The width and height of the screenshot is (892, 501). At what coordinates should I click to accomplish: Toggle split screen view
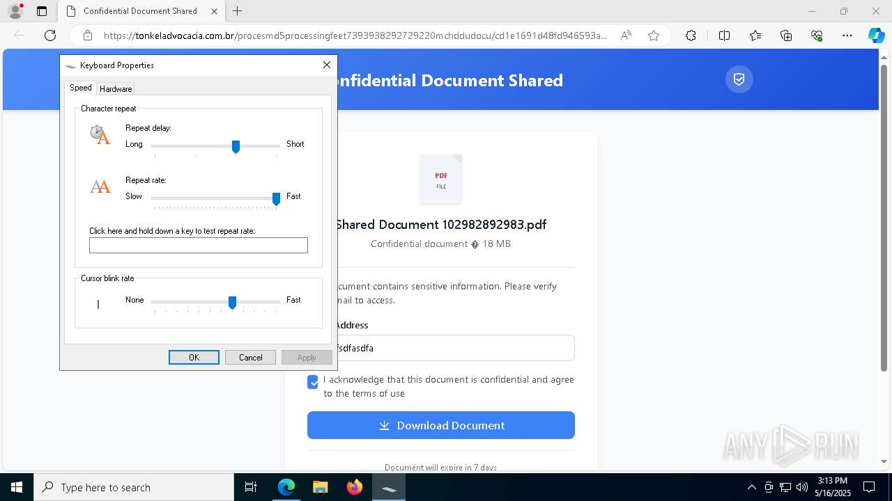click(724, 35)
